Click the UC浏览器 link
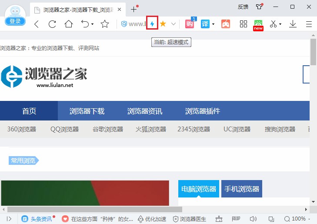This screenshot has height=224, width=317. 237,129
